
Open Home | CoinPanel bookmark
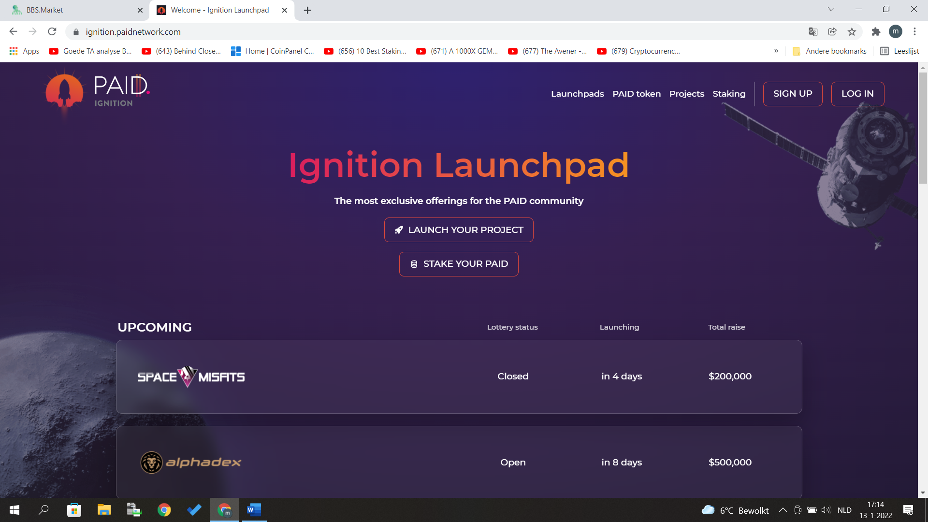tap(273, 51)
